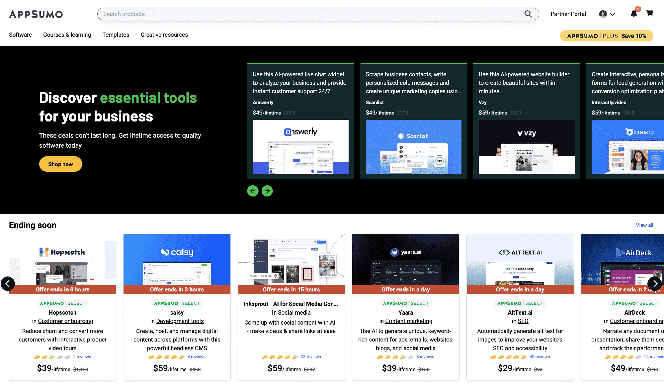
Task: Slide Ending soon list right
Action: coord(655,284)
